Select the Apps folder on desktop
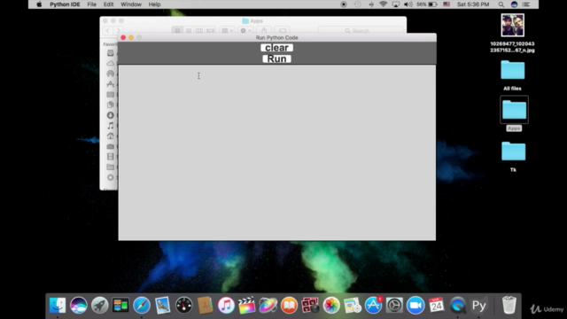The image size is (567, 319). pos(514,110)
